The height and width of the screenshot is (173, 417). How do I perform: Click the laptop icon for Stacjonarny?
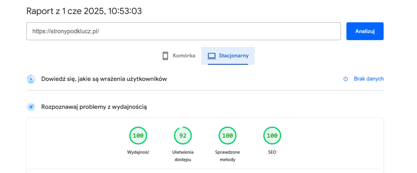point(211,56)
